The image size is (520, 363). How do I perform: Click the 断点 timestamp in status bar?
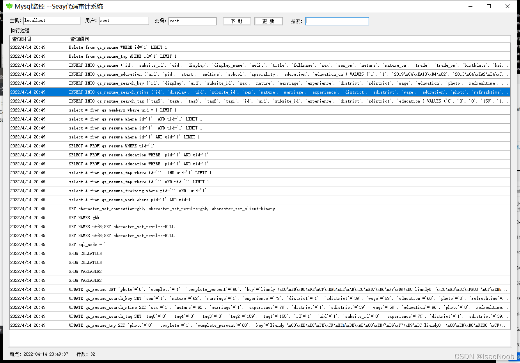pyautogui.click(x=39, y=354)
